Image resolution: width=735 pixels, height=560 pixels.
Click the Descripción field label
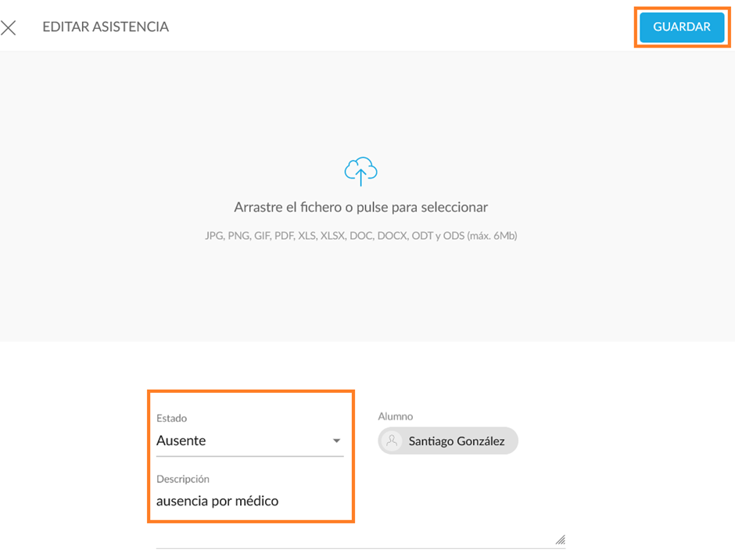click(183, 479)
